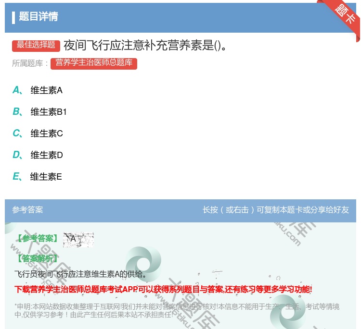Image resolution: width=361 pixels, height=329 pixels.
Task: Click the 题目详情 header title
Action: [x=39, y=17]
